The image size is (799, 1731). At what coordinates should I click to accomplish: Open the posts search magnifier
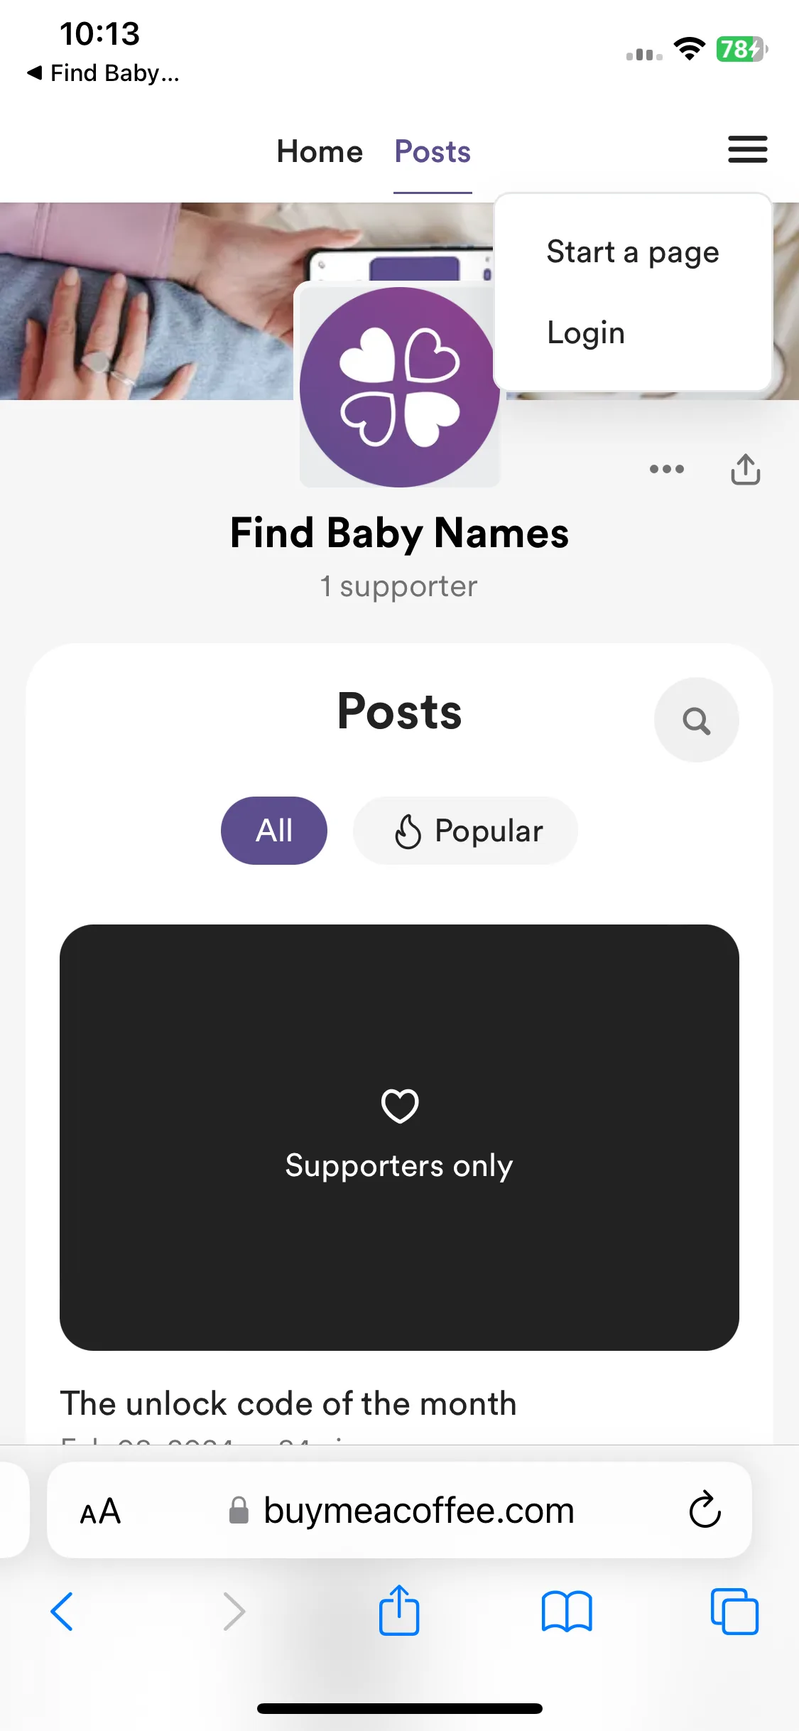pos(696,720)
